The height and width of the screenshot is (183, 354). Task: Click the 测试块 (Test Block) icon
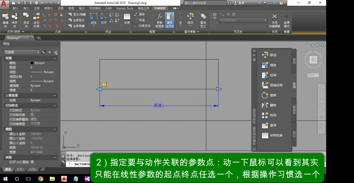click(26, 20)
